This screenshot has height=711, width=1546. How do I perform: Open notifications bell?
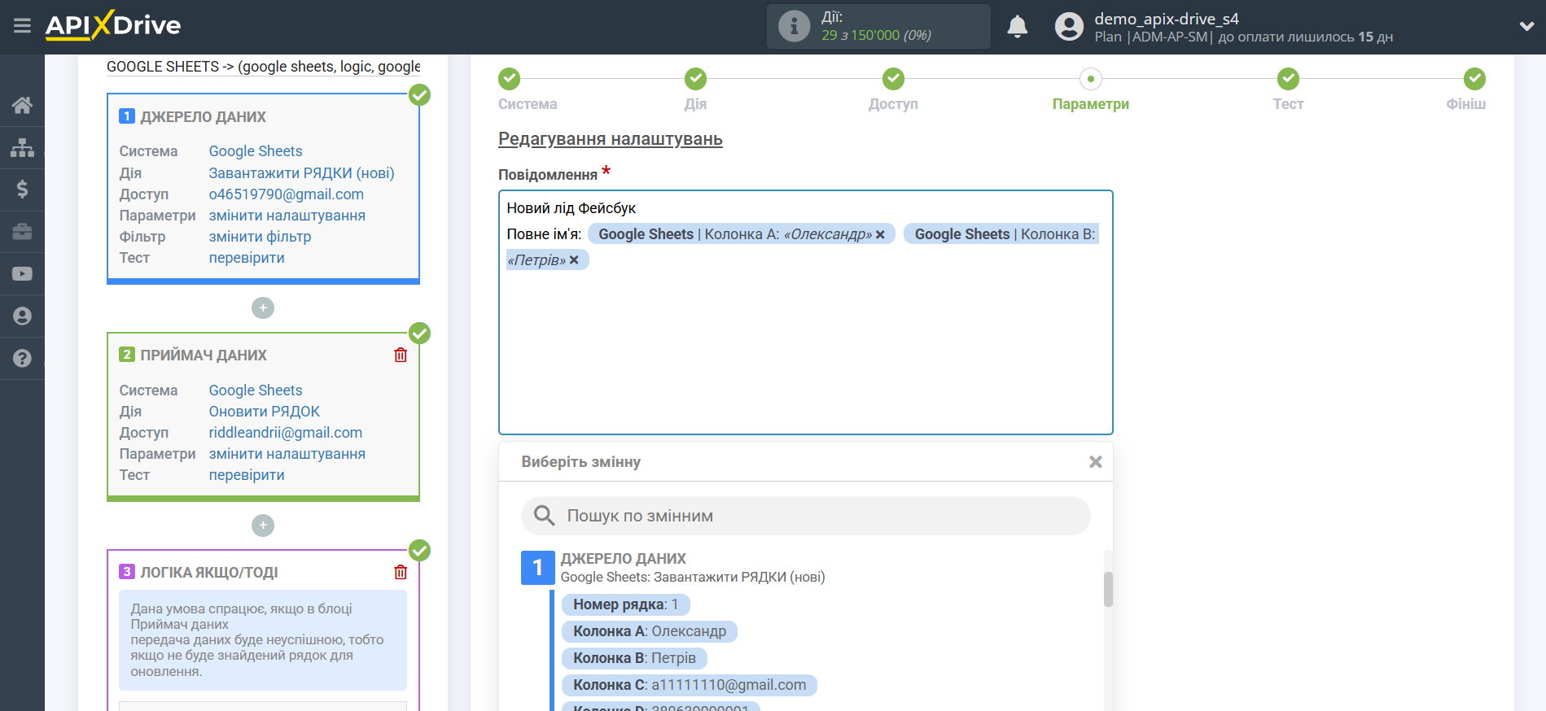click(1017, 27)
